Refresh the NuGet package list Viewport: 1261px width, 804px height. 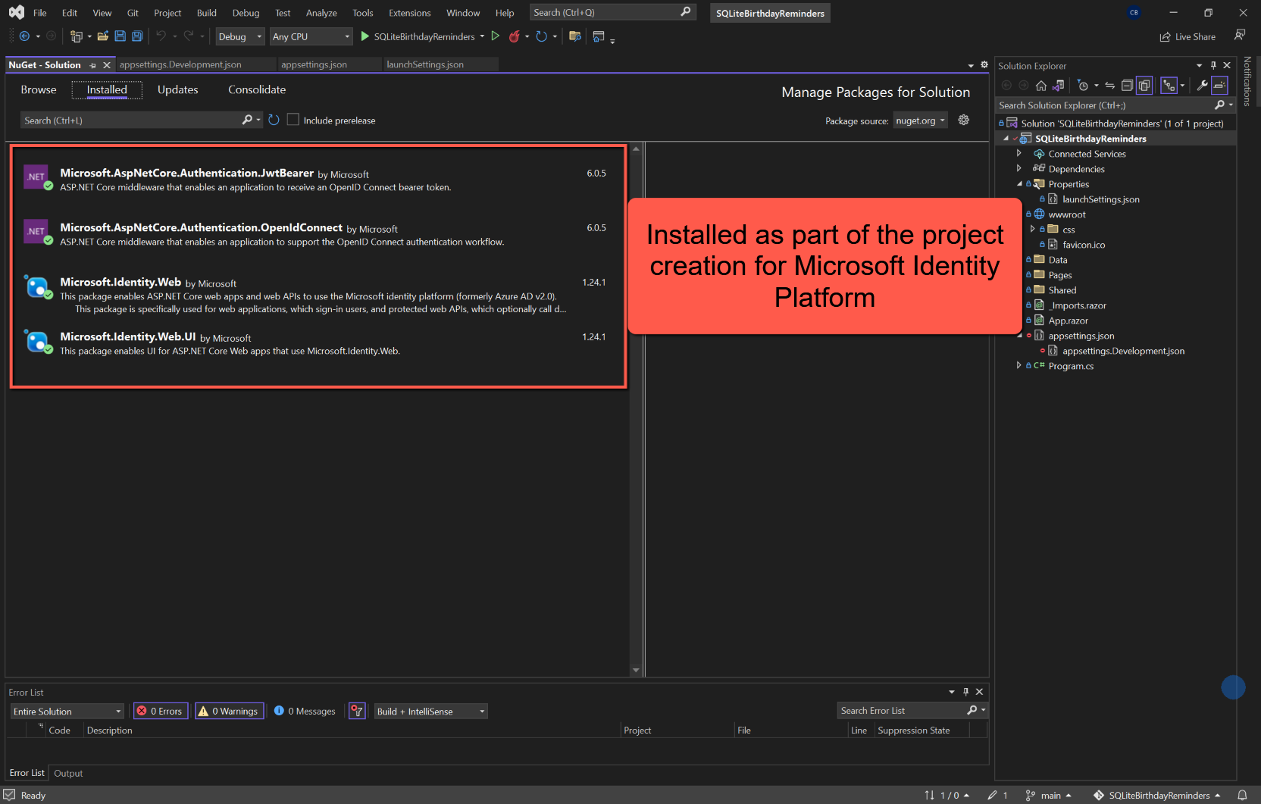pos(274,120)
